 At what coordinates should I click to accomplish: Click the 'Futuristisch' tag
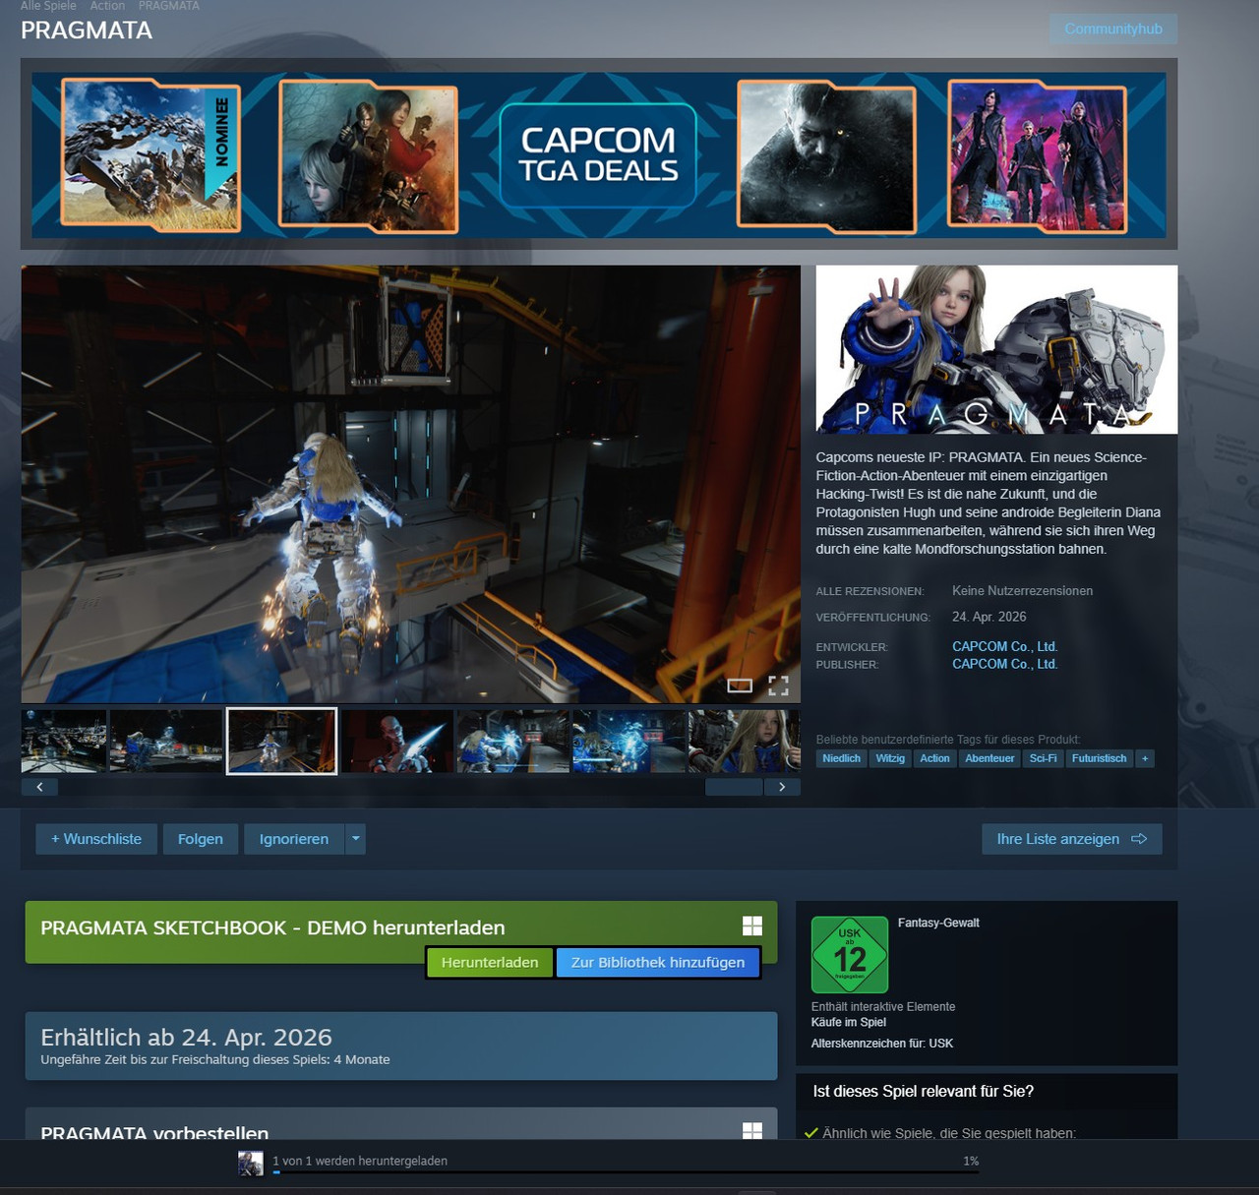coord(1099,758)
